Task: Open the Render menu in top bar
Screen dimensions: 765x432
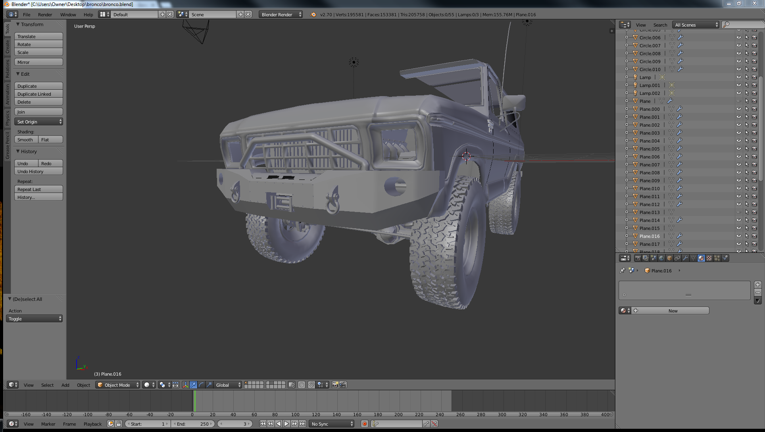Action: [x=45, y=14]
